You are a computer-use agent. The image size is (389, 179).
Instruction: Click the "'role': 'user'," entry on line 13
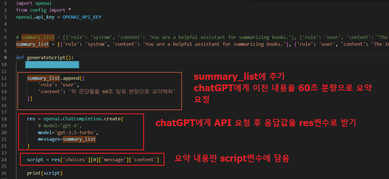coord(59,85)
